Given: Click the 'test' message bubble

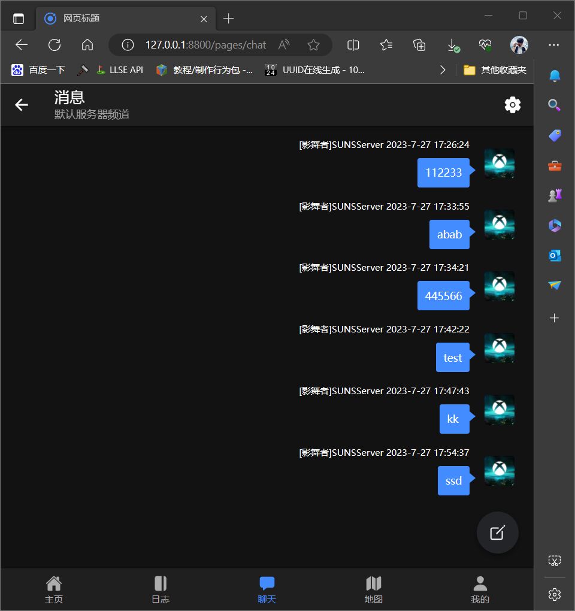Looking at the screenshot, I should (453, 358).
